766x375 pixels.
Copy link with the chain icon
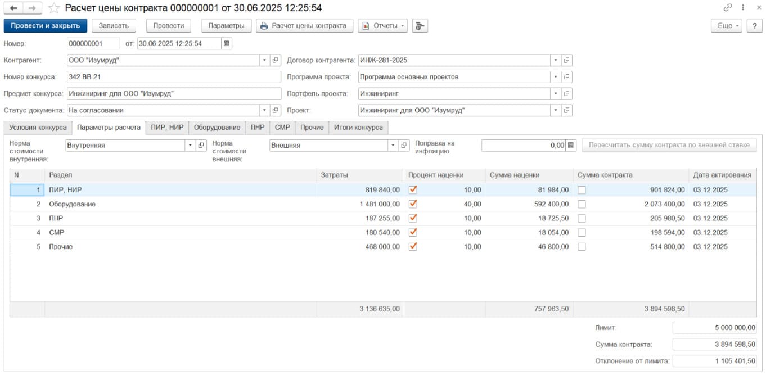coord(728,8)
